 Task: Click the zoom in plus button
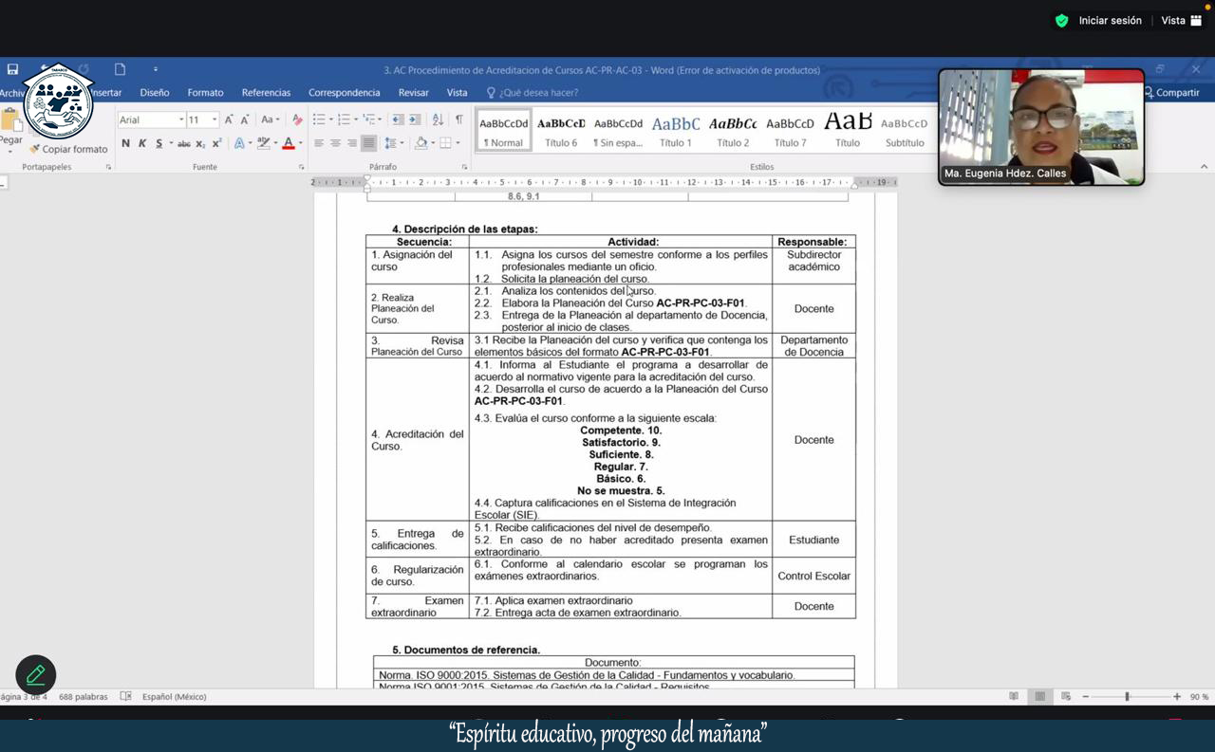1177,696
